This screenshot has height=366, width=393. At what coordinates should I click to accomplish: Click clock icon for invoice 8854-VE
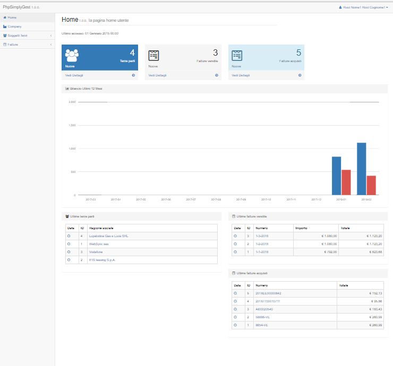(235, 325)
